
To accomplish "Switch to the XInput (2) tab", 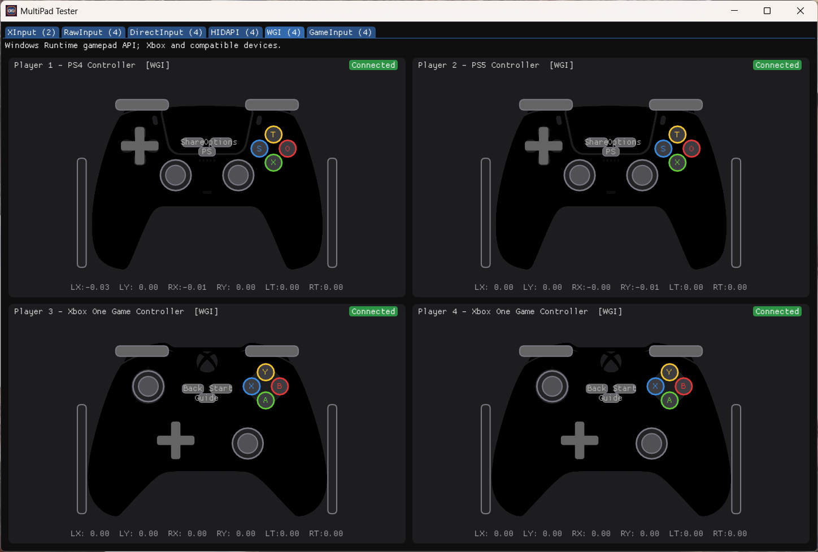I will [32, 32].
